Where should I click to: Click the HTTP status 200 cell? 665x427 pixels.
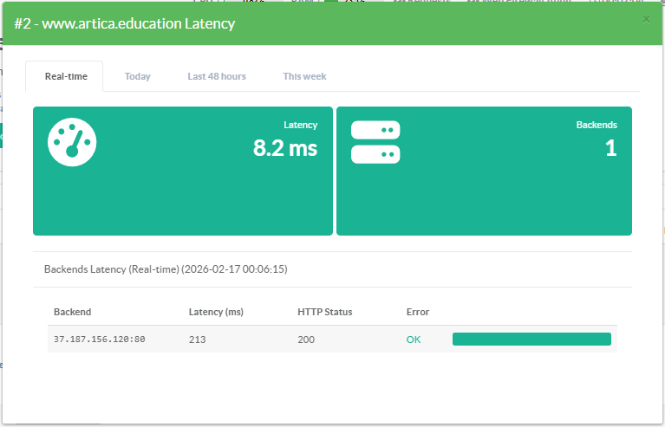point(305,340)
